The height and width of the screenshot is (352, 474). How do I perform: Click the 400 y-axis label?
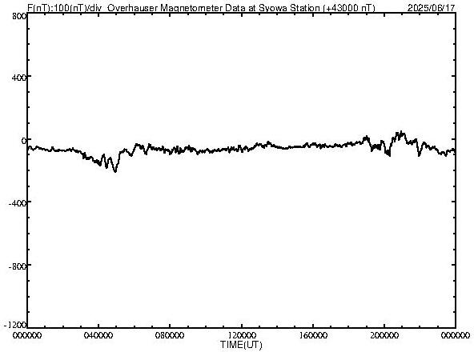[x=19, y=78]
